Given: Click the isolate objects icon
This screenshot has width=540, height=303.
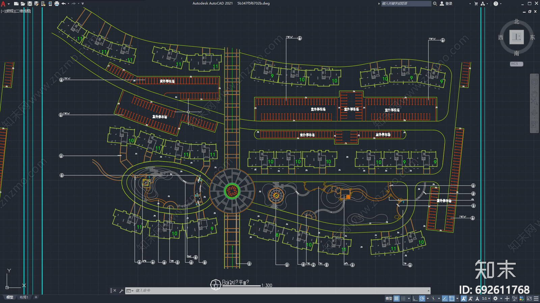Looking at the screenshot, I should coord(514,298).
